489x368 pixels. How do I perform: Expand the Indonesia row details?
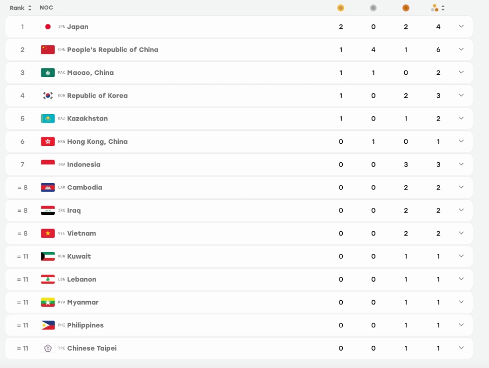coord(461,164)
